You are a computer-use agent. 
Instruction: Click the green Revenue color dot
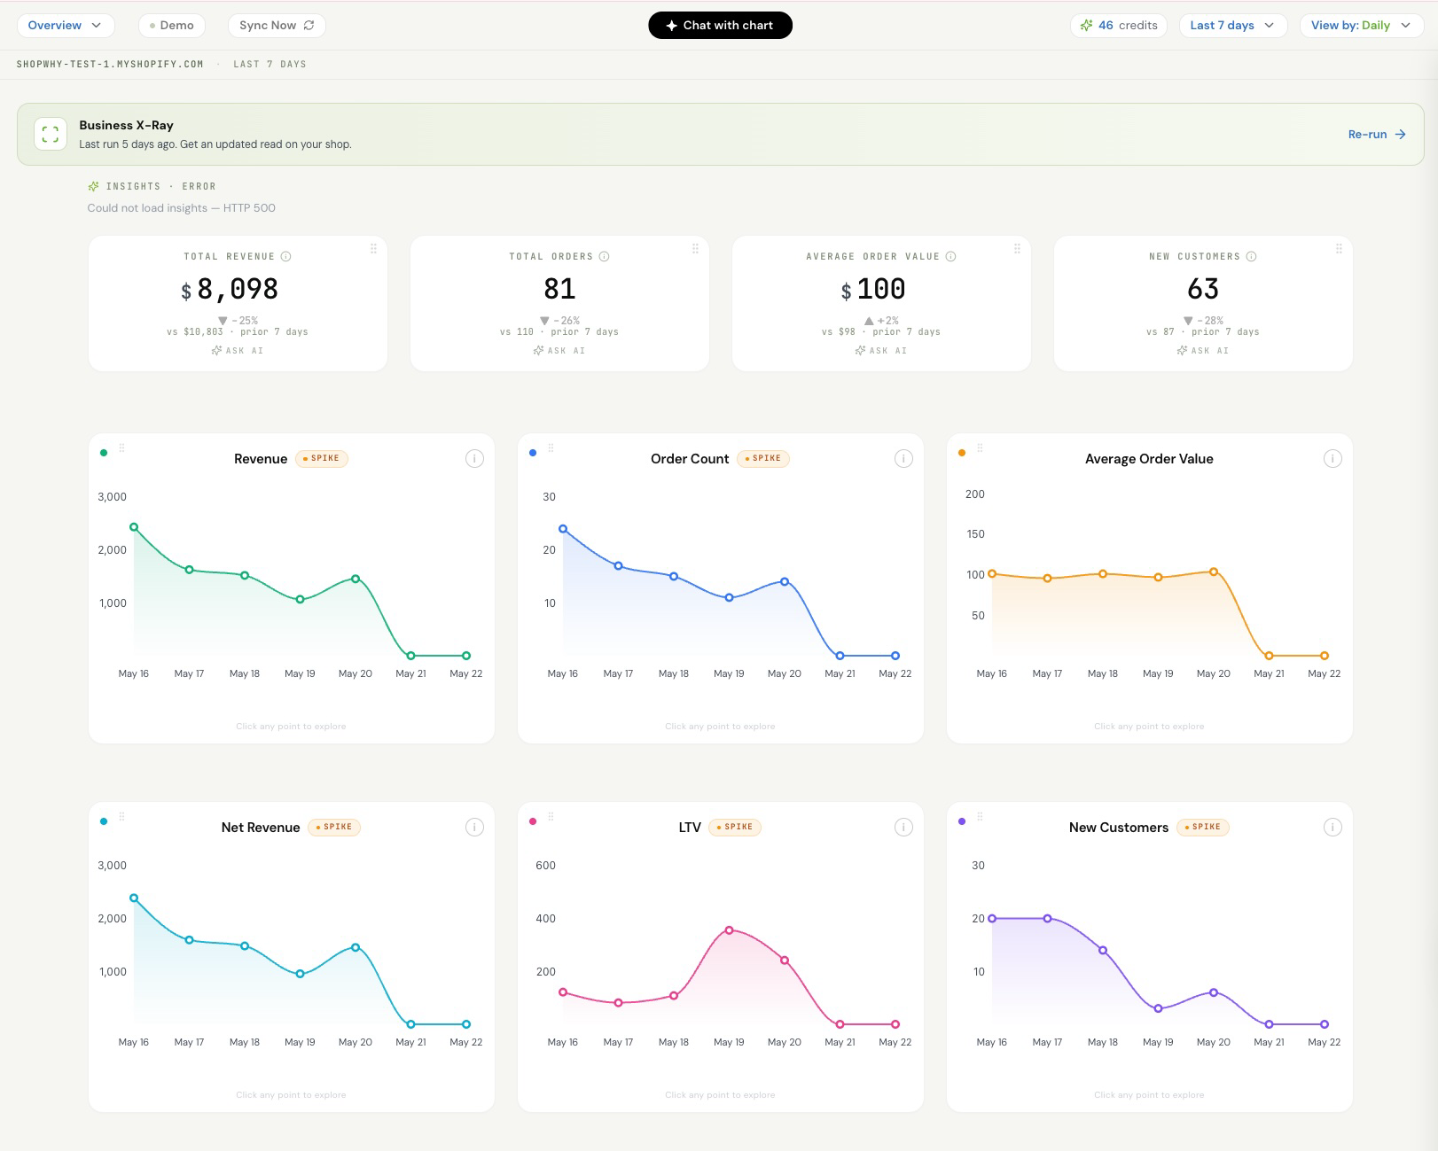pyautogui.click(x=104, y=453)
